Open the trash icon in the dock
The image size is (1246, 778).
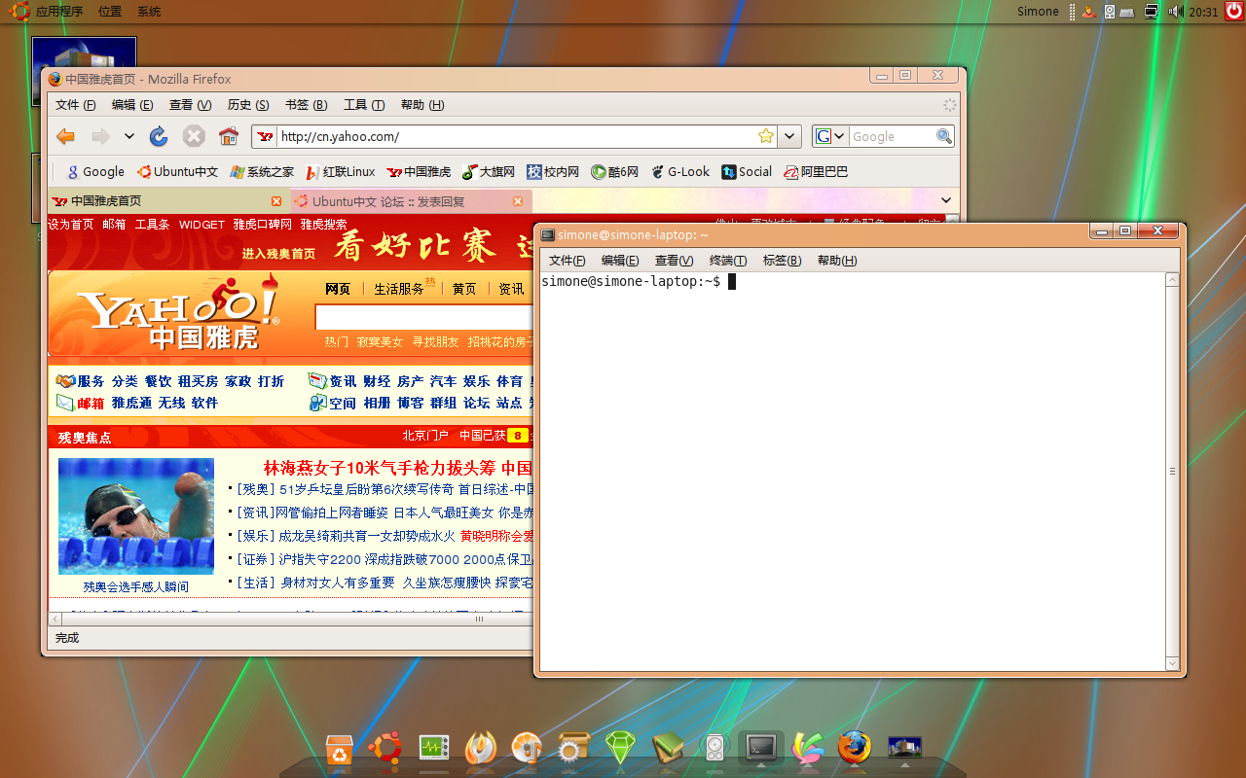click(339, 749)
